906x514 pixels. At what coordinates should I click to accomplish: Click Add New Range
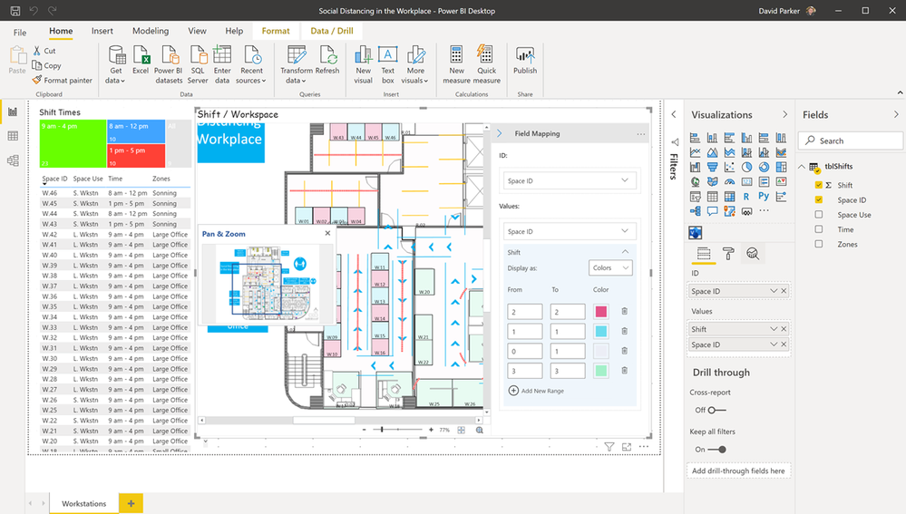[536, 391]
